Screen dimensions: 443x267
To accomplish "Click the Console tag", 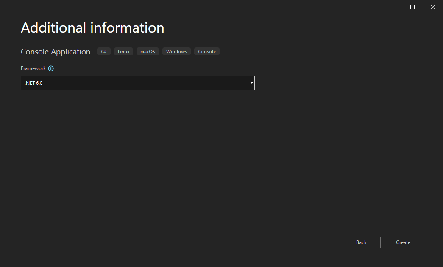I will point(207,52).
